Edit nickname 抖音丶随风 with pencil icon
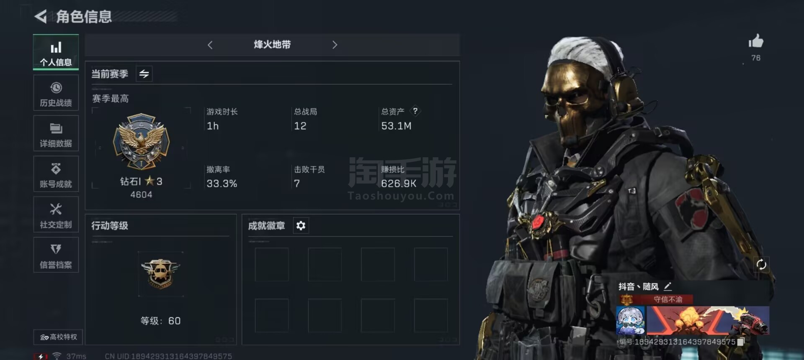The height and width of the screenshot is (360, 804). [x=667, y=286]
